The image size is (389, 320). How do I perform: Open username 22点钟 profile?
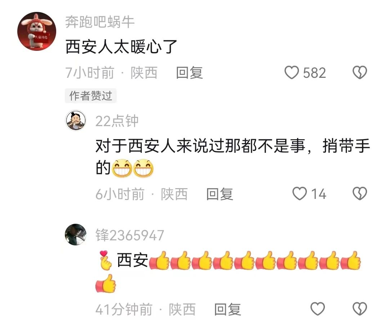[117, 121]
